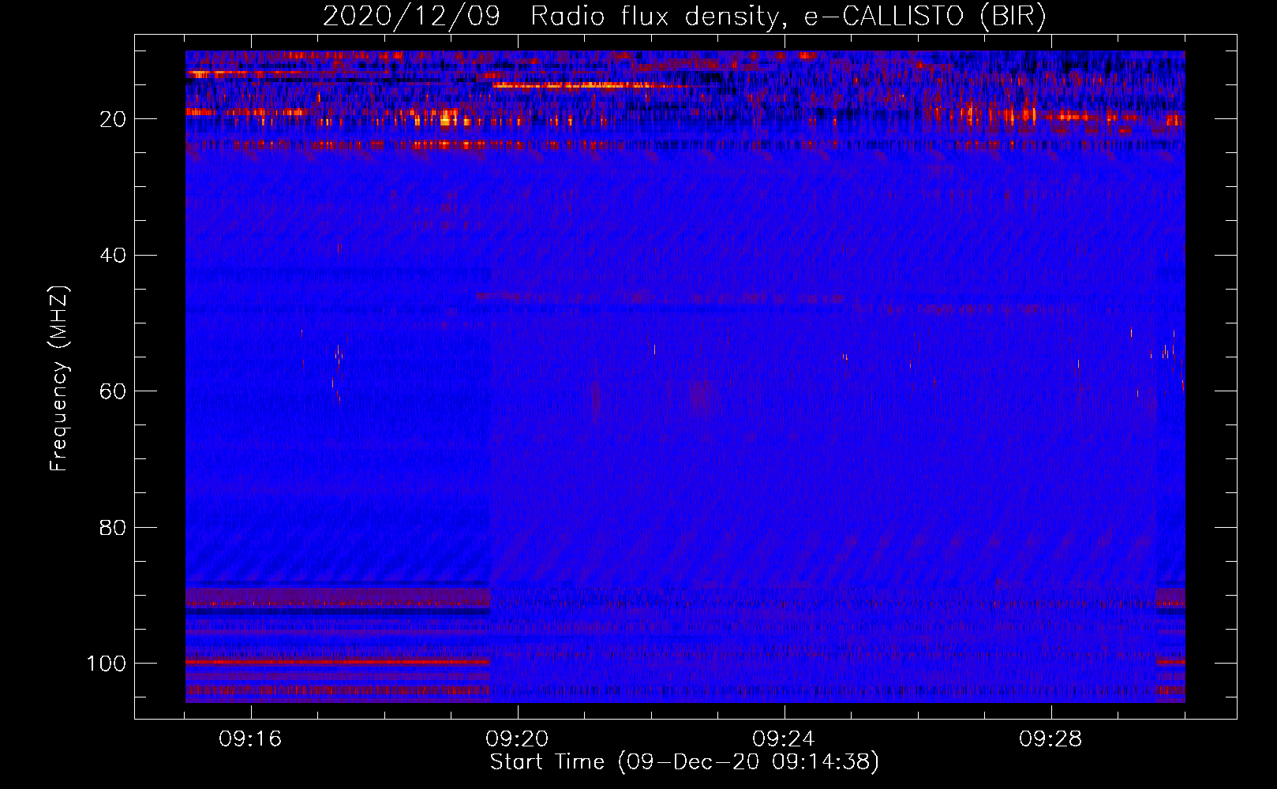
Task: Click the 09:20 time axis label
Action: pyautogui.click(x=517, y=739)
